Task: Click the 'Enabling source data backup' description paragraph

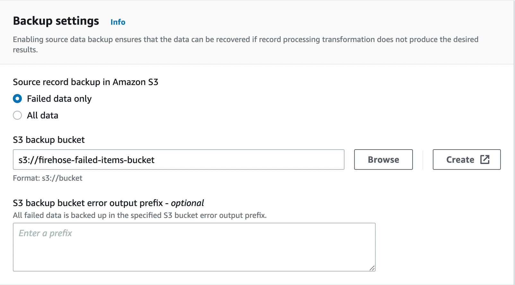Action: click(245, 40)
